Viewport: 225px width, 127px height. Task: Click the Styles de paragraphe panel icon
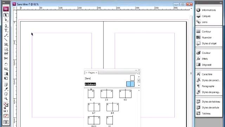(198, 92)
